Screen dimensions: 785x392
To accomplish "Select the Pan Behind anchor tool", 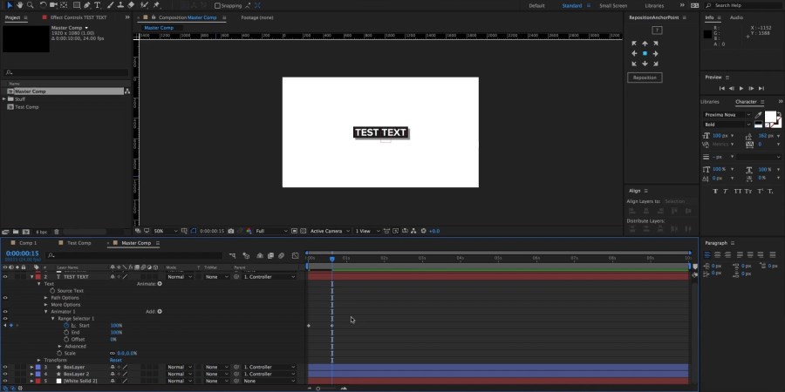I will coord(64,5).
